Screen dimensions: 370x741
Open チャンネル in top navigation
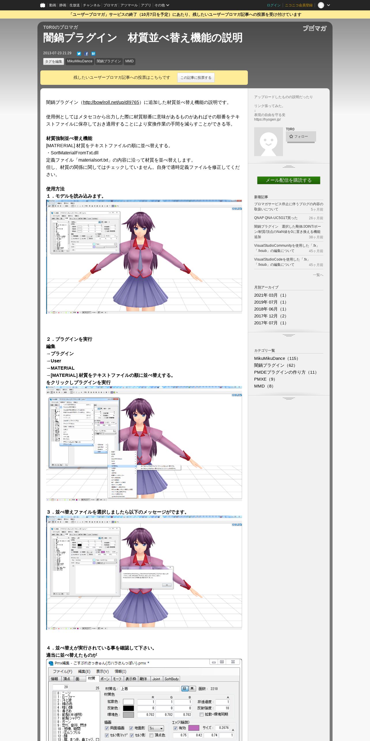(92, 5)
